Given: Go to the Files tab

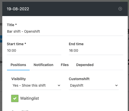Looking at the screenshot, I should tap(65, 65).
